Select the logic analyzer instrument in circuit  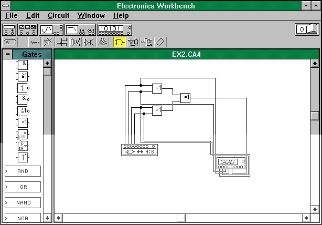pyautogui.click(x=231, y=163)
